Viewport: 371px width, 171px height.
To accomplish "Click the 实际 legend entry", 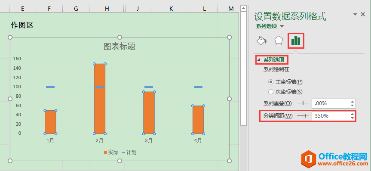I will click(x=111, y=152).
